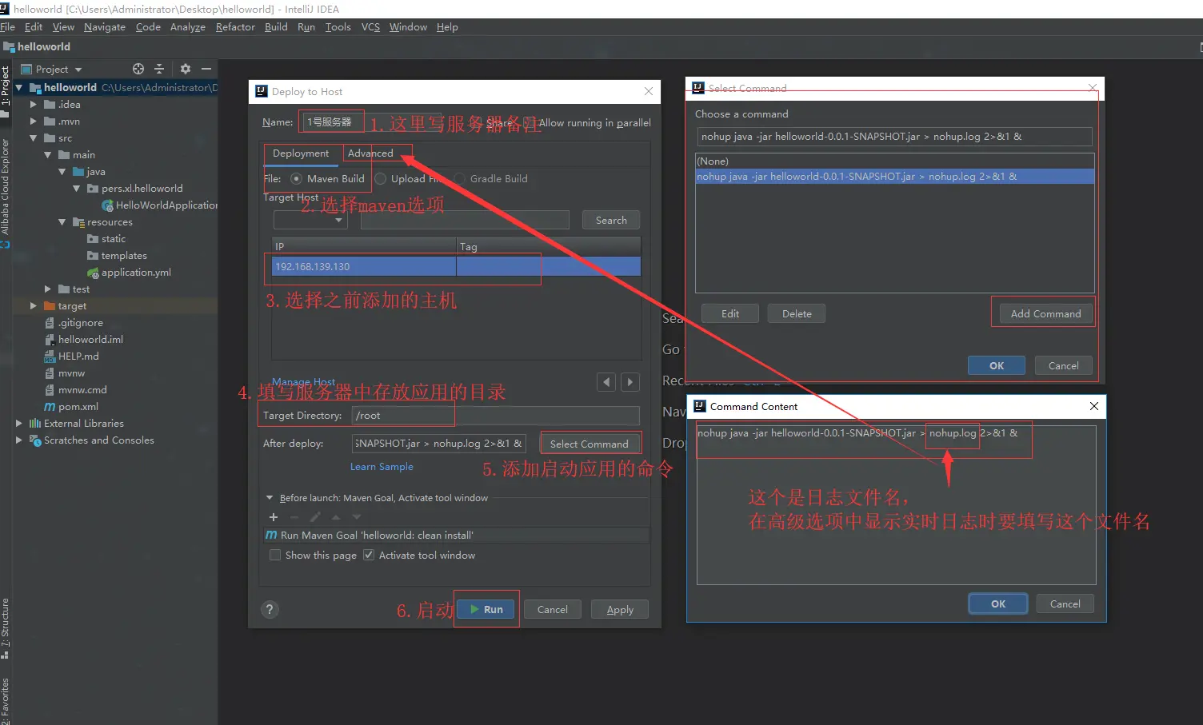Open the Target Host filter dropdown

point(310,220)
